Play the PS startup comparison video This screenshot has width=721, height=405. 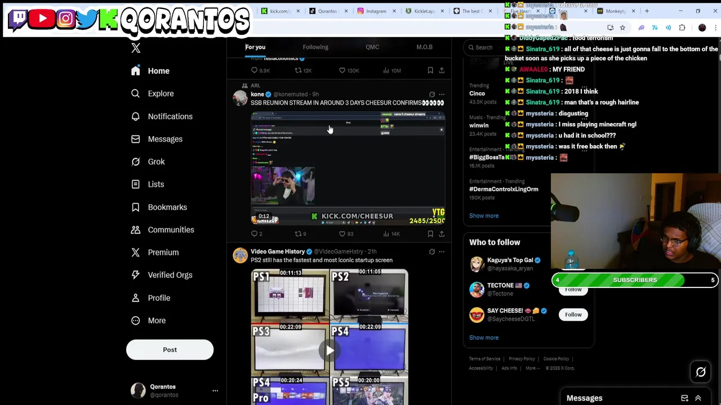(x=330, y=351)
